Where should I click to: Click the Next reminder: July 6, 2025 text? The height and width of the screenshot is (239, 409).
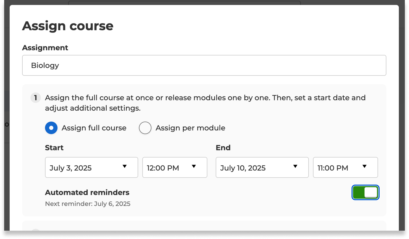88,204
